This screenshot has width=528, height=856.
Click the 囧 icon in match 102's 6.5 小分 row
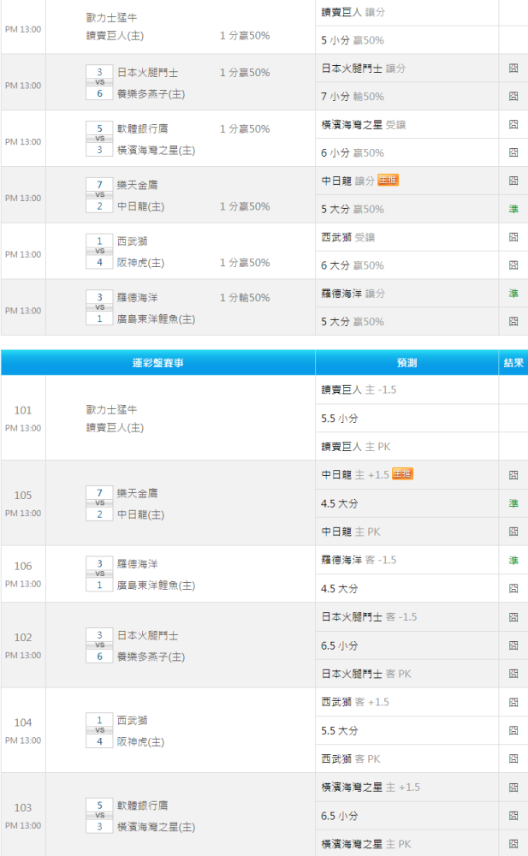pyautogui.click(x=513, y=645)
